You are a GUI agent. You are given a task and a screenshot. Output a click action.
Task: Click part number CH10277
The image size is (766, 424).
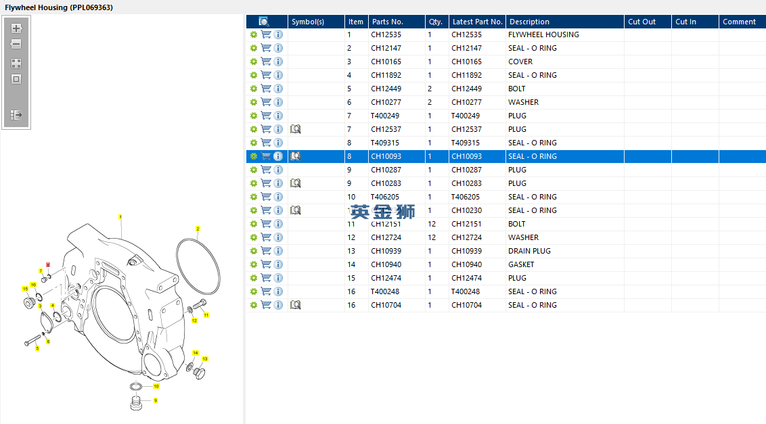point(386,102)
